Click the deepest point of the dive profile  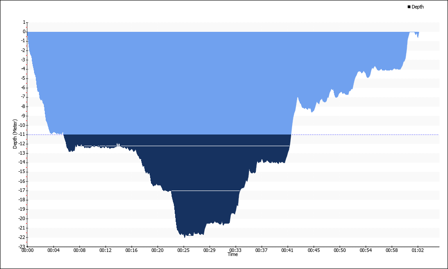pos(185,237)
